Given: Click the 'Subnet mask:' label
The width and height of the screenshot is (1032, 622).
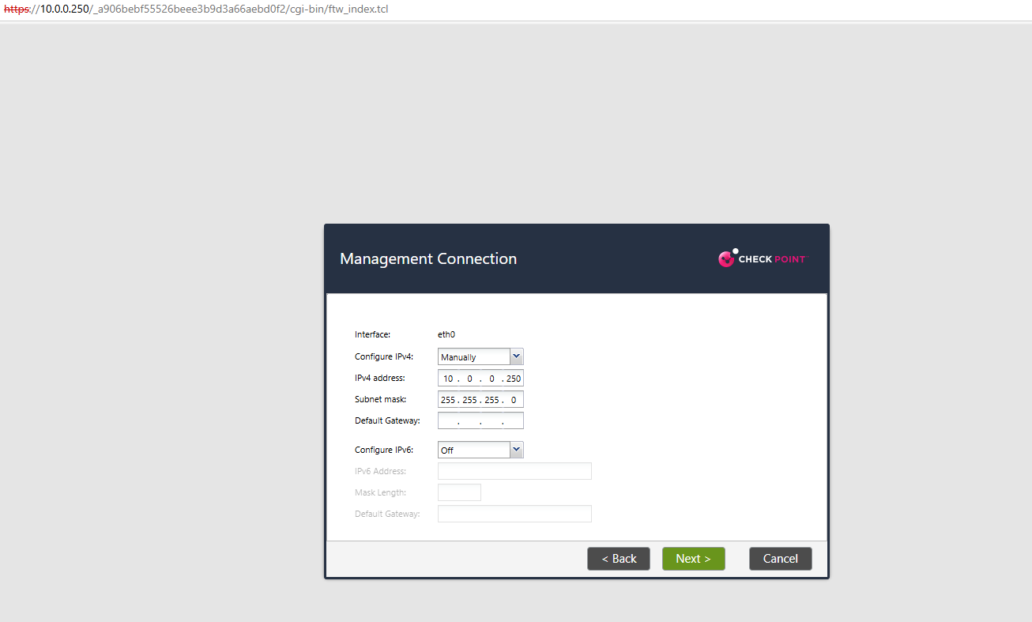Looking at the screenshot, I should click(380, 400).
